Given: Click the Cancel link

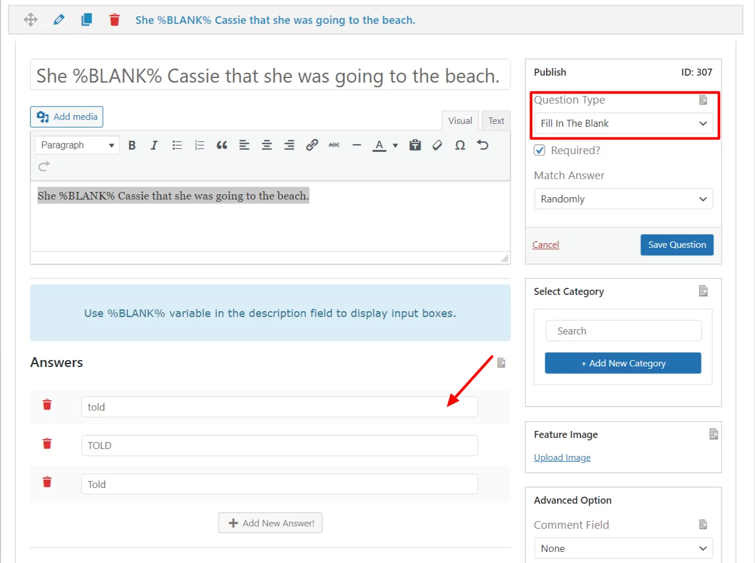Looking at the screenshot, I should coord(546,245).
